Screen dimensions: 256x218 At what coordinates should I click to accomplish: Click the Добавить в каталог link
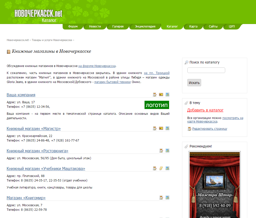pyautogui.click(x=205, y=110)
